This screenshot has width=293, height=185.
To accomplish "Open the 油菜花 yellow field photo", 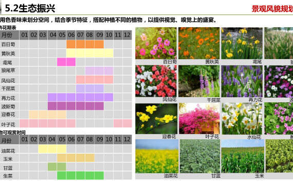I will point(157,156).
